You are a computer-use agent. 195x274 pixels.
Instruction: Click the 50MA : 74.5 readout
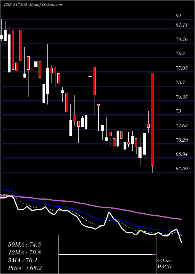24,245
